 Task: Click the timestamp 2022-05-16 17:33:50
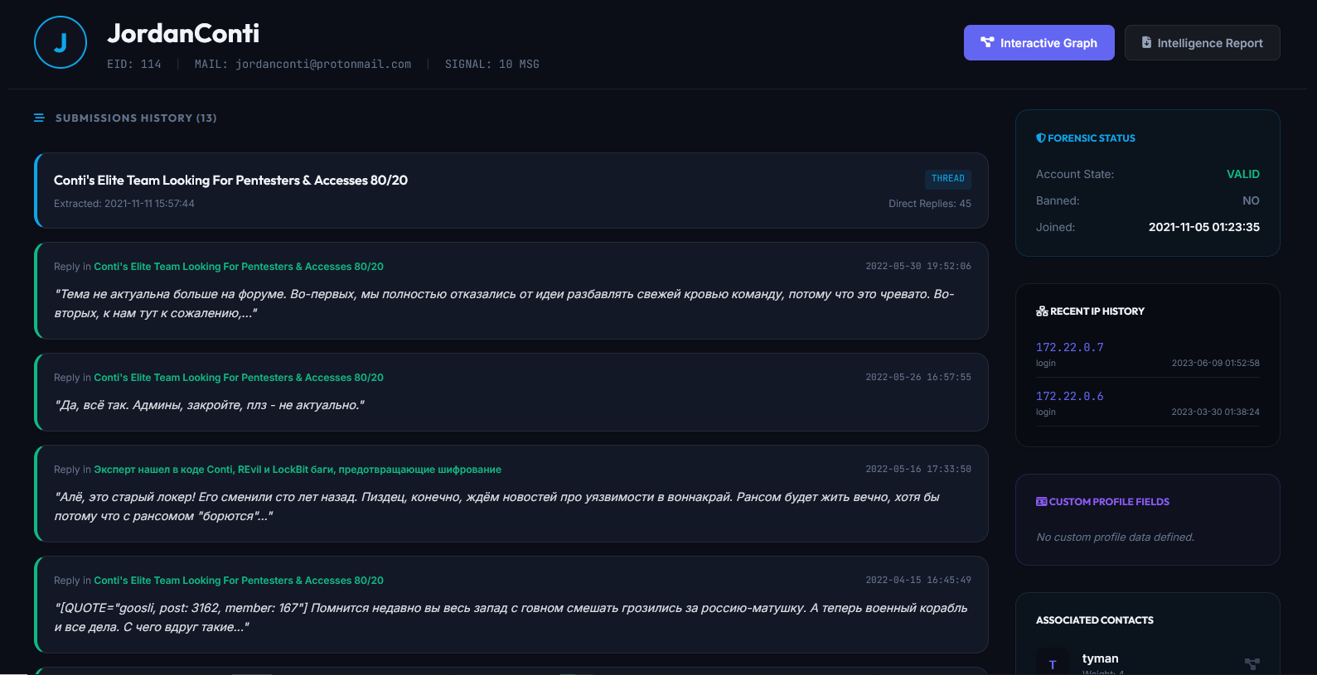pos(918,470)
